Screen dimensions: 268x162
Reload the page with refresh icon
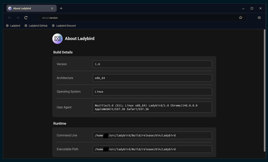point(26,18)
